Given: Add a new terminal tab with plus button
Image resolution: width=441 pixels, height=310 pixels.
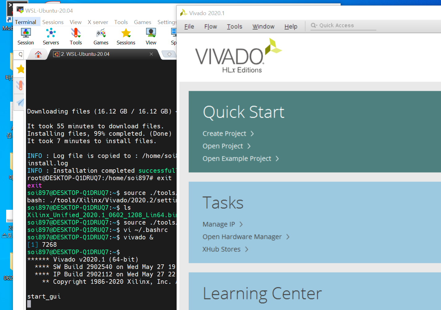Looking at the screenshot, I should pos(169,54).
